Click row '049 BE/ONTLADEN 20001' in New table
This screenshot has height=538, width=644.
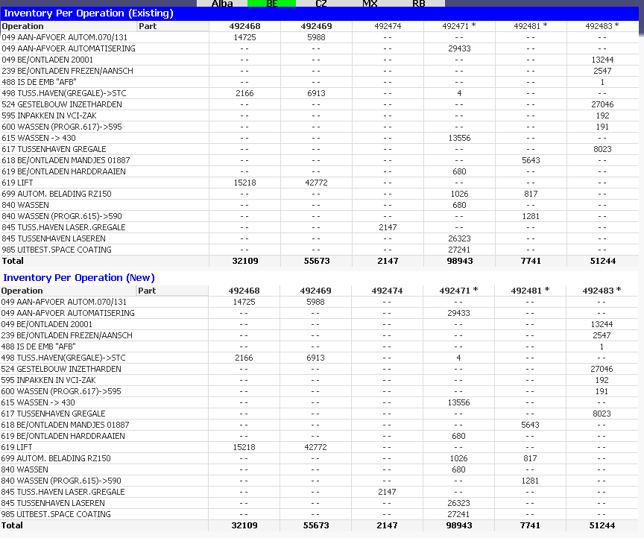point(319,324)
